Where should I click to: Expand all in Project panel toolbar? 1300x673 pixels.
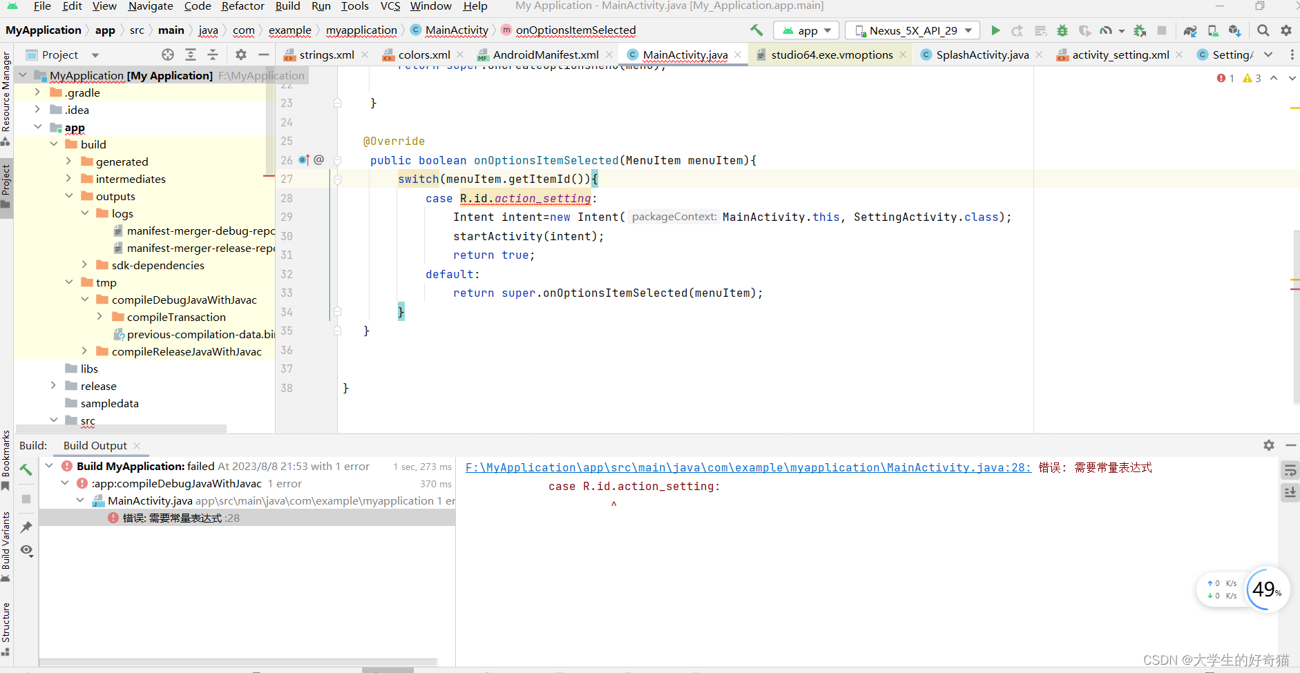(191, 55)
